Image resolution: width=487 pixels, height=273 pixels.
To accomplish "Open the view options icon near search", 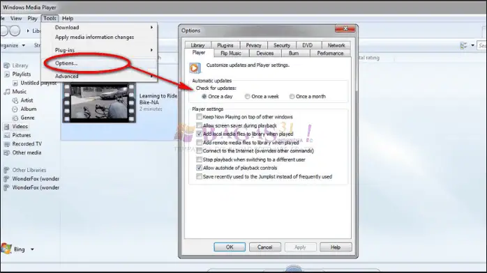I will [463, 45].
